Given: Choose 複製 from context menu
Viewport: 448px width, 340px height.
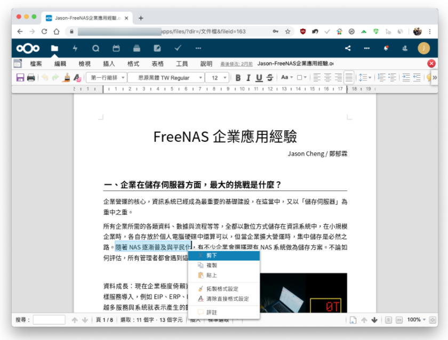Looking at the screenshot, I should pyautogui.click(x=224, y=265).
